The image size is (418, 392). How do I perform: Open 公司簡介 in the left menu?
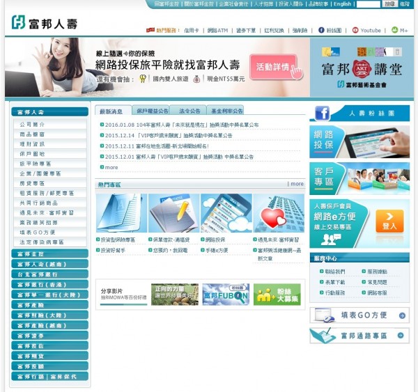[x=50, y=124]
